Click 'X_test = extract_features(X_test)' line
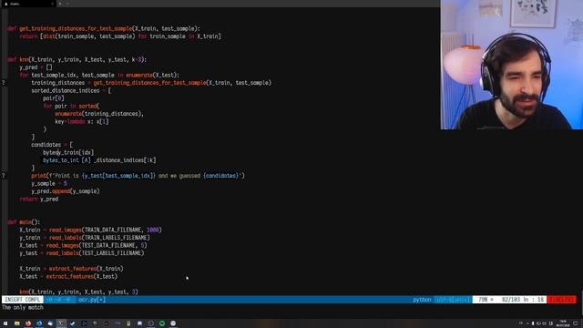This screenshot has height=328, width=583. click(68, 276)
